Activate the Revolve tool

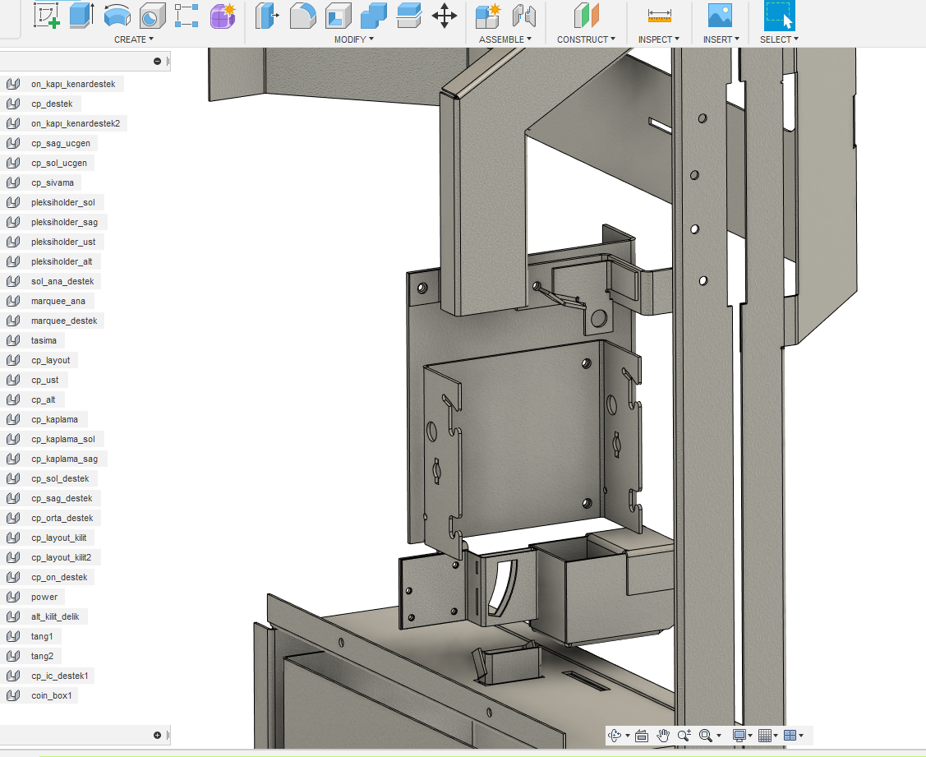click(x=117, y=16)
